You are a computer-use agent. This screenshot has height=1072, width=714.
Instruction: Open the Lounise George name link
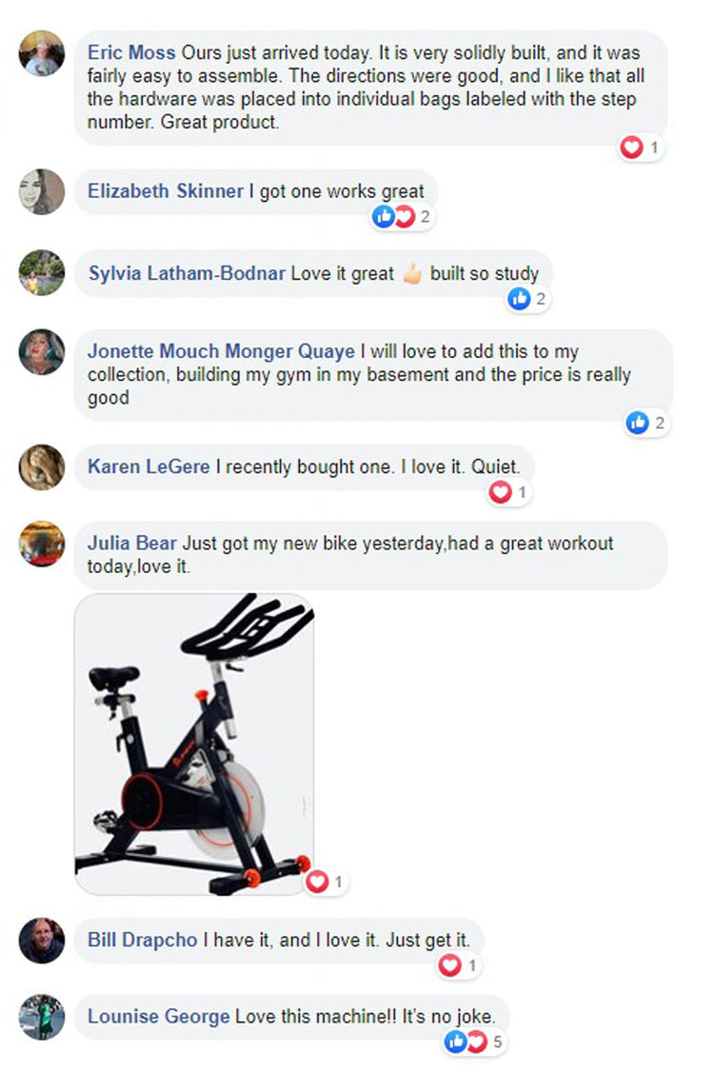pos(159,1017)
